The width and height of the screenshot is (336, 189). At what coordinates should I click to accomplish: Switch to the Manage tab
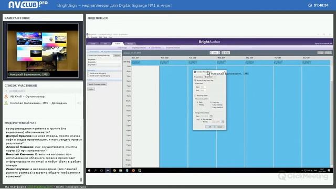point(130,44)
